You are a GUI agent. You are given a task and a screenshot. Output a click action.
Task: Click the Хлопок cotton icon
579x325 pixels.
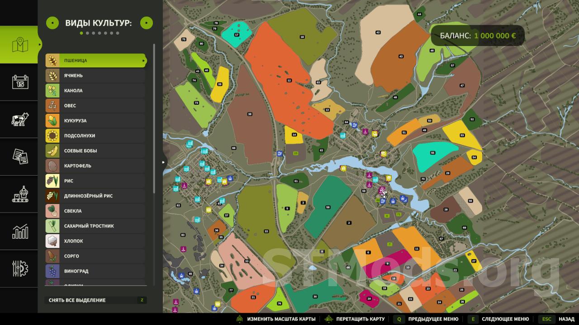click(52, 241)
